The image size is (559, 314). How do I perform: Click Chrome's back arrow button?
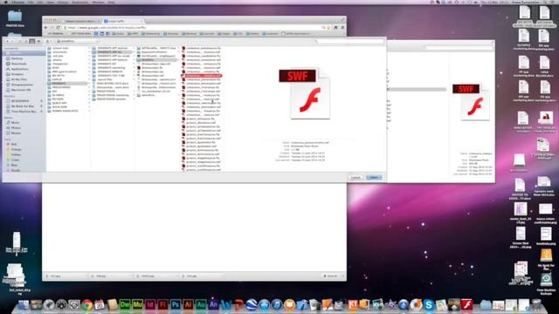[x=45, y=27]
